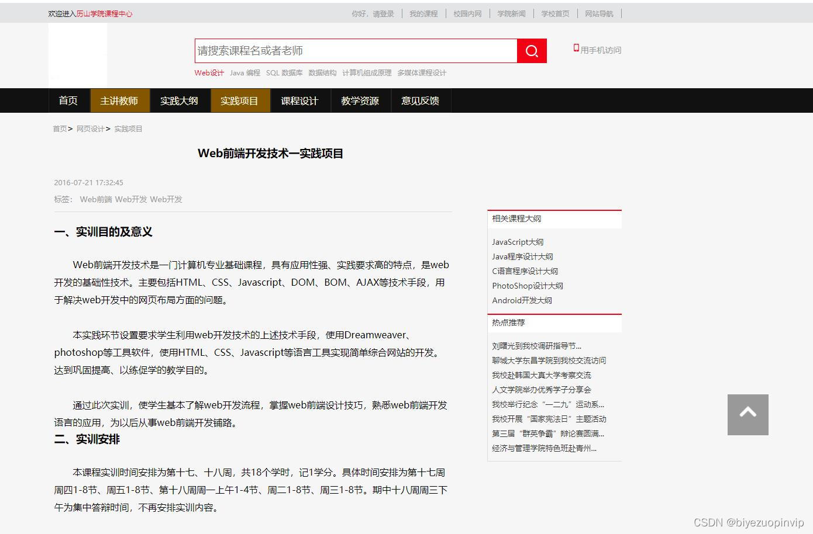
Task: Open news 我校开展“国家宪法日”主题活动
Action: click(x=549, y=419)
